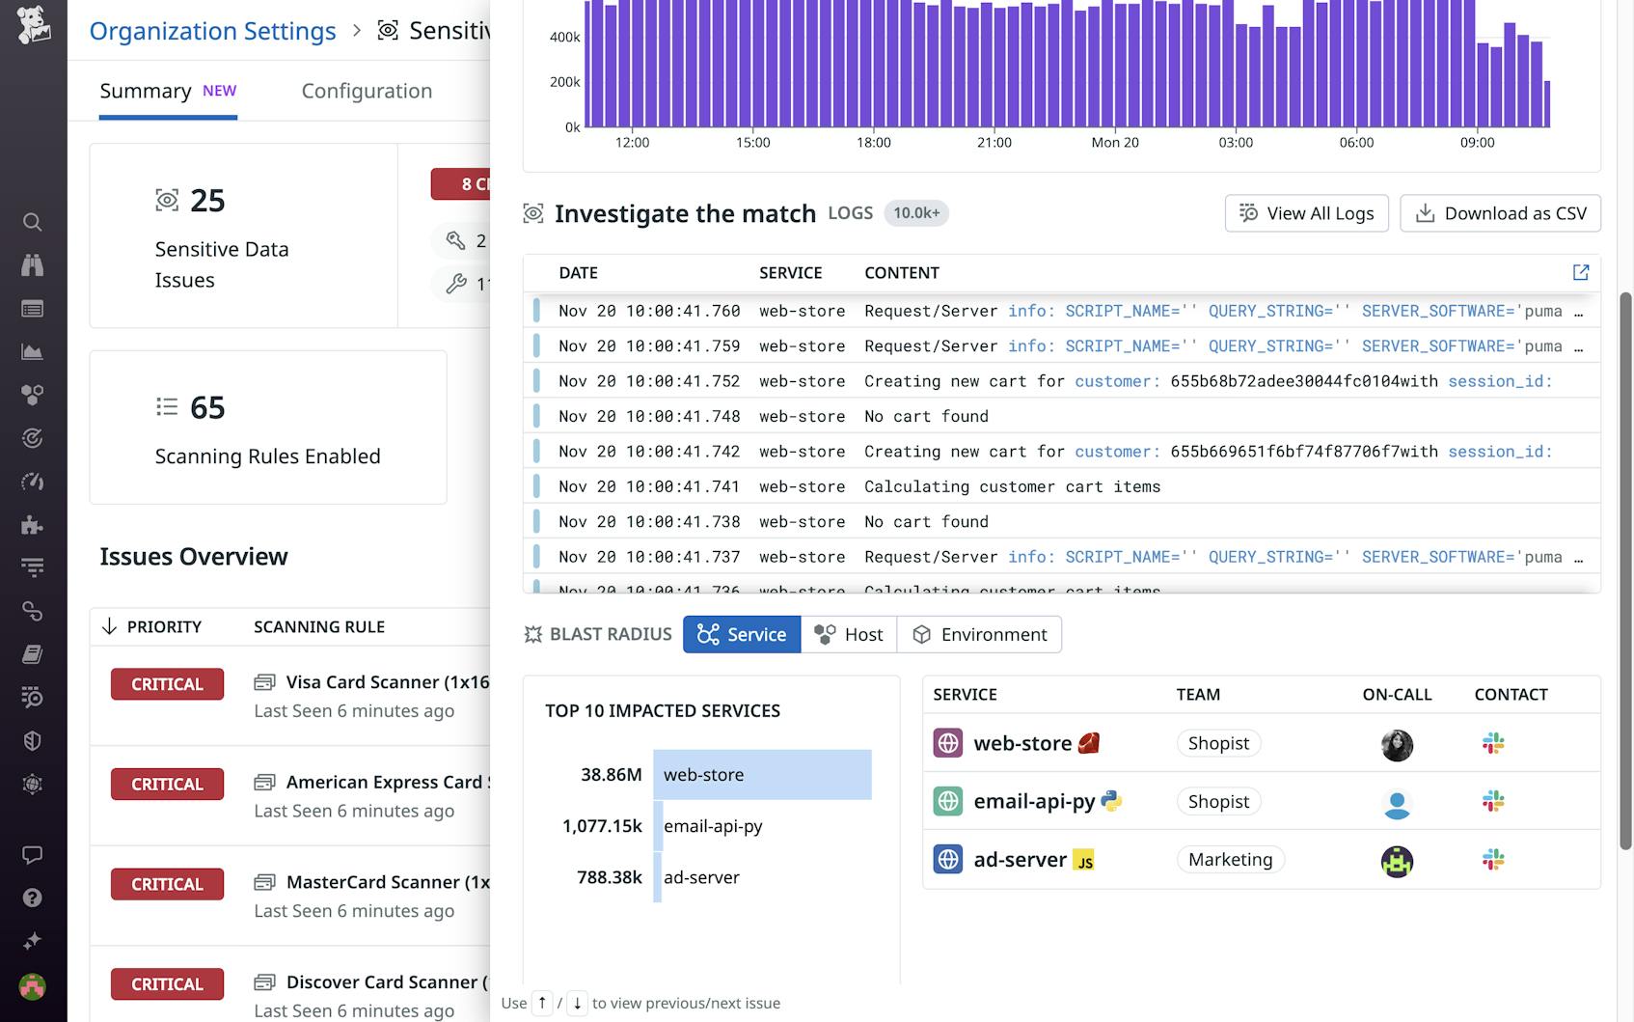The height and width of the screenshot is (1022, 1634).
Task: Click the sparkles icon in the sidebar
Action: 33,941
